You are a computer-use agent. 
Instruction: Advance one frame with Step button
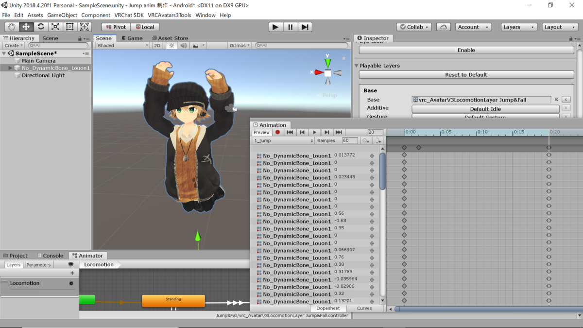tap(305, 27)
